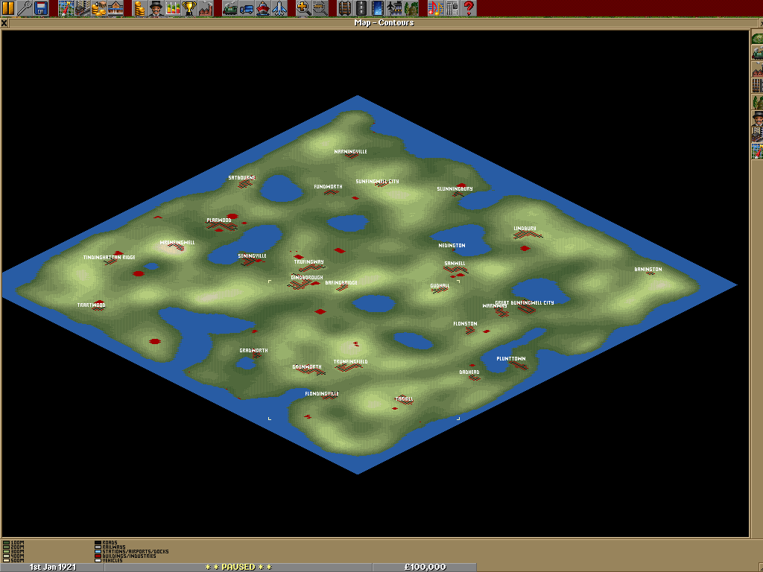
Task: Click the Buildings/Industries red legend swatch
Action: click(x=98, y=556)
